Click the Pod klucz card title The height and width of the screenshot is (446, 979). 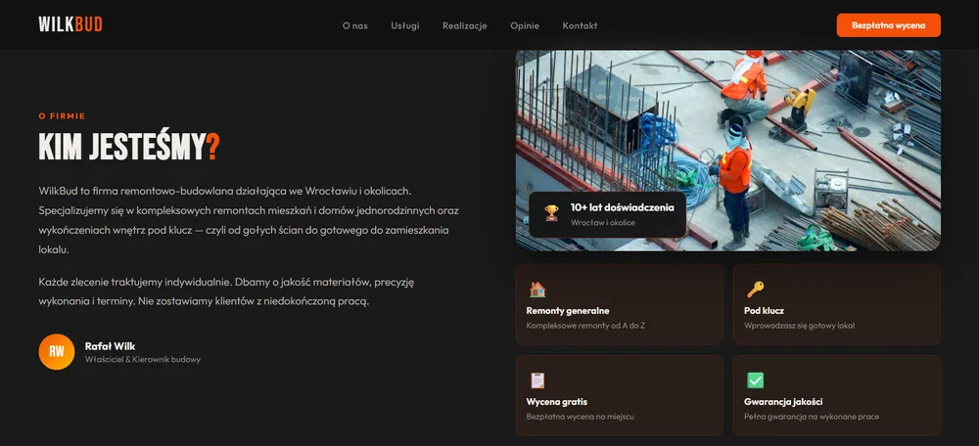coord(765,311)
